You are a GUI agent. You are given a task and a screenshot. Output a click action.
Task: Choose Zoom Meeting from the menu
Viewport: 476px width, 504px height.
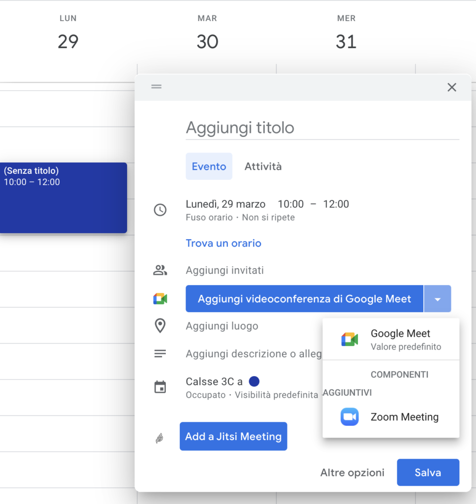pyautogui.click(x=391, y=416)
